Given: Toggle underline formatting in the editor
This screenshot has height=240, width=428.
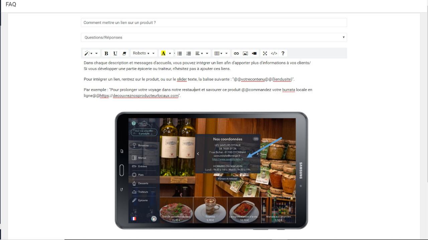Looking at the screenshot, I should click(x=115, y=53).
